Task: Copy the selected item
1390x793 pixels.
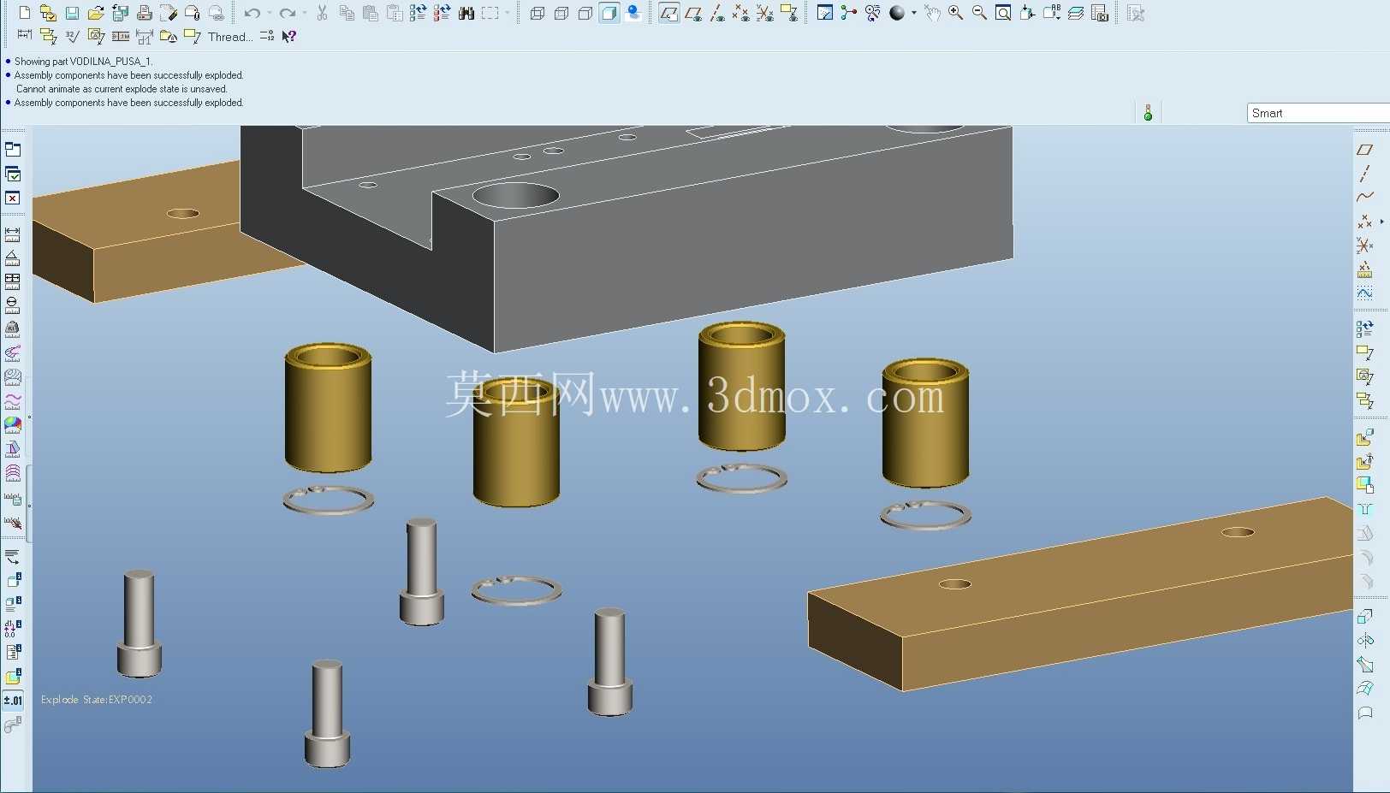Action: click(x=347, y=13)
